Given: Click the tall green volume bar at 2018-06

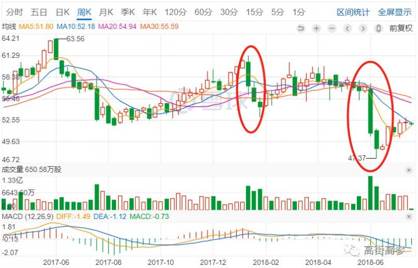Looking at the screenshot, I should 370,192.
